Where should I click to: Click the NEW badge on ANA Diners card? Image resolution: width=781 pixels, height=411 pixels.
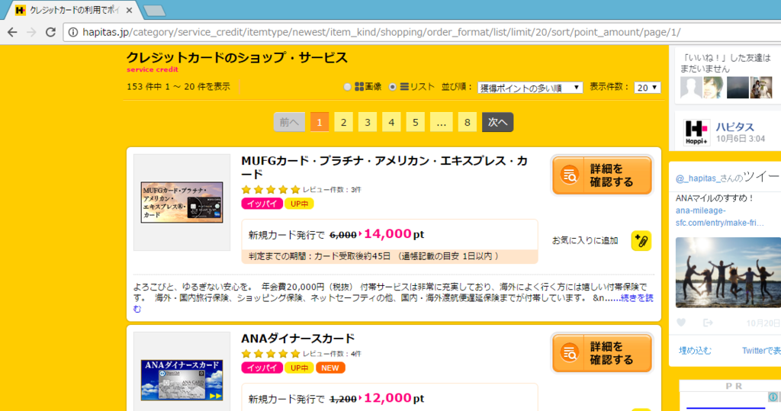coord(330,368)
